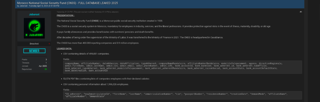Click the Posts count 3

pos(46,60)
